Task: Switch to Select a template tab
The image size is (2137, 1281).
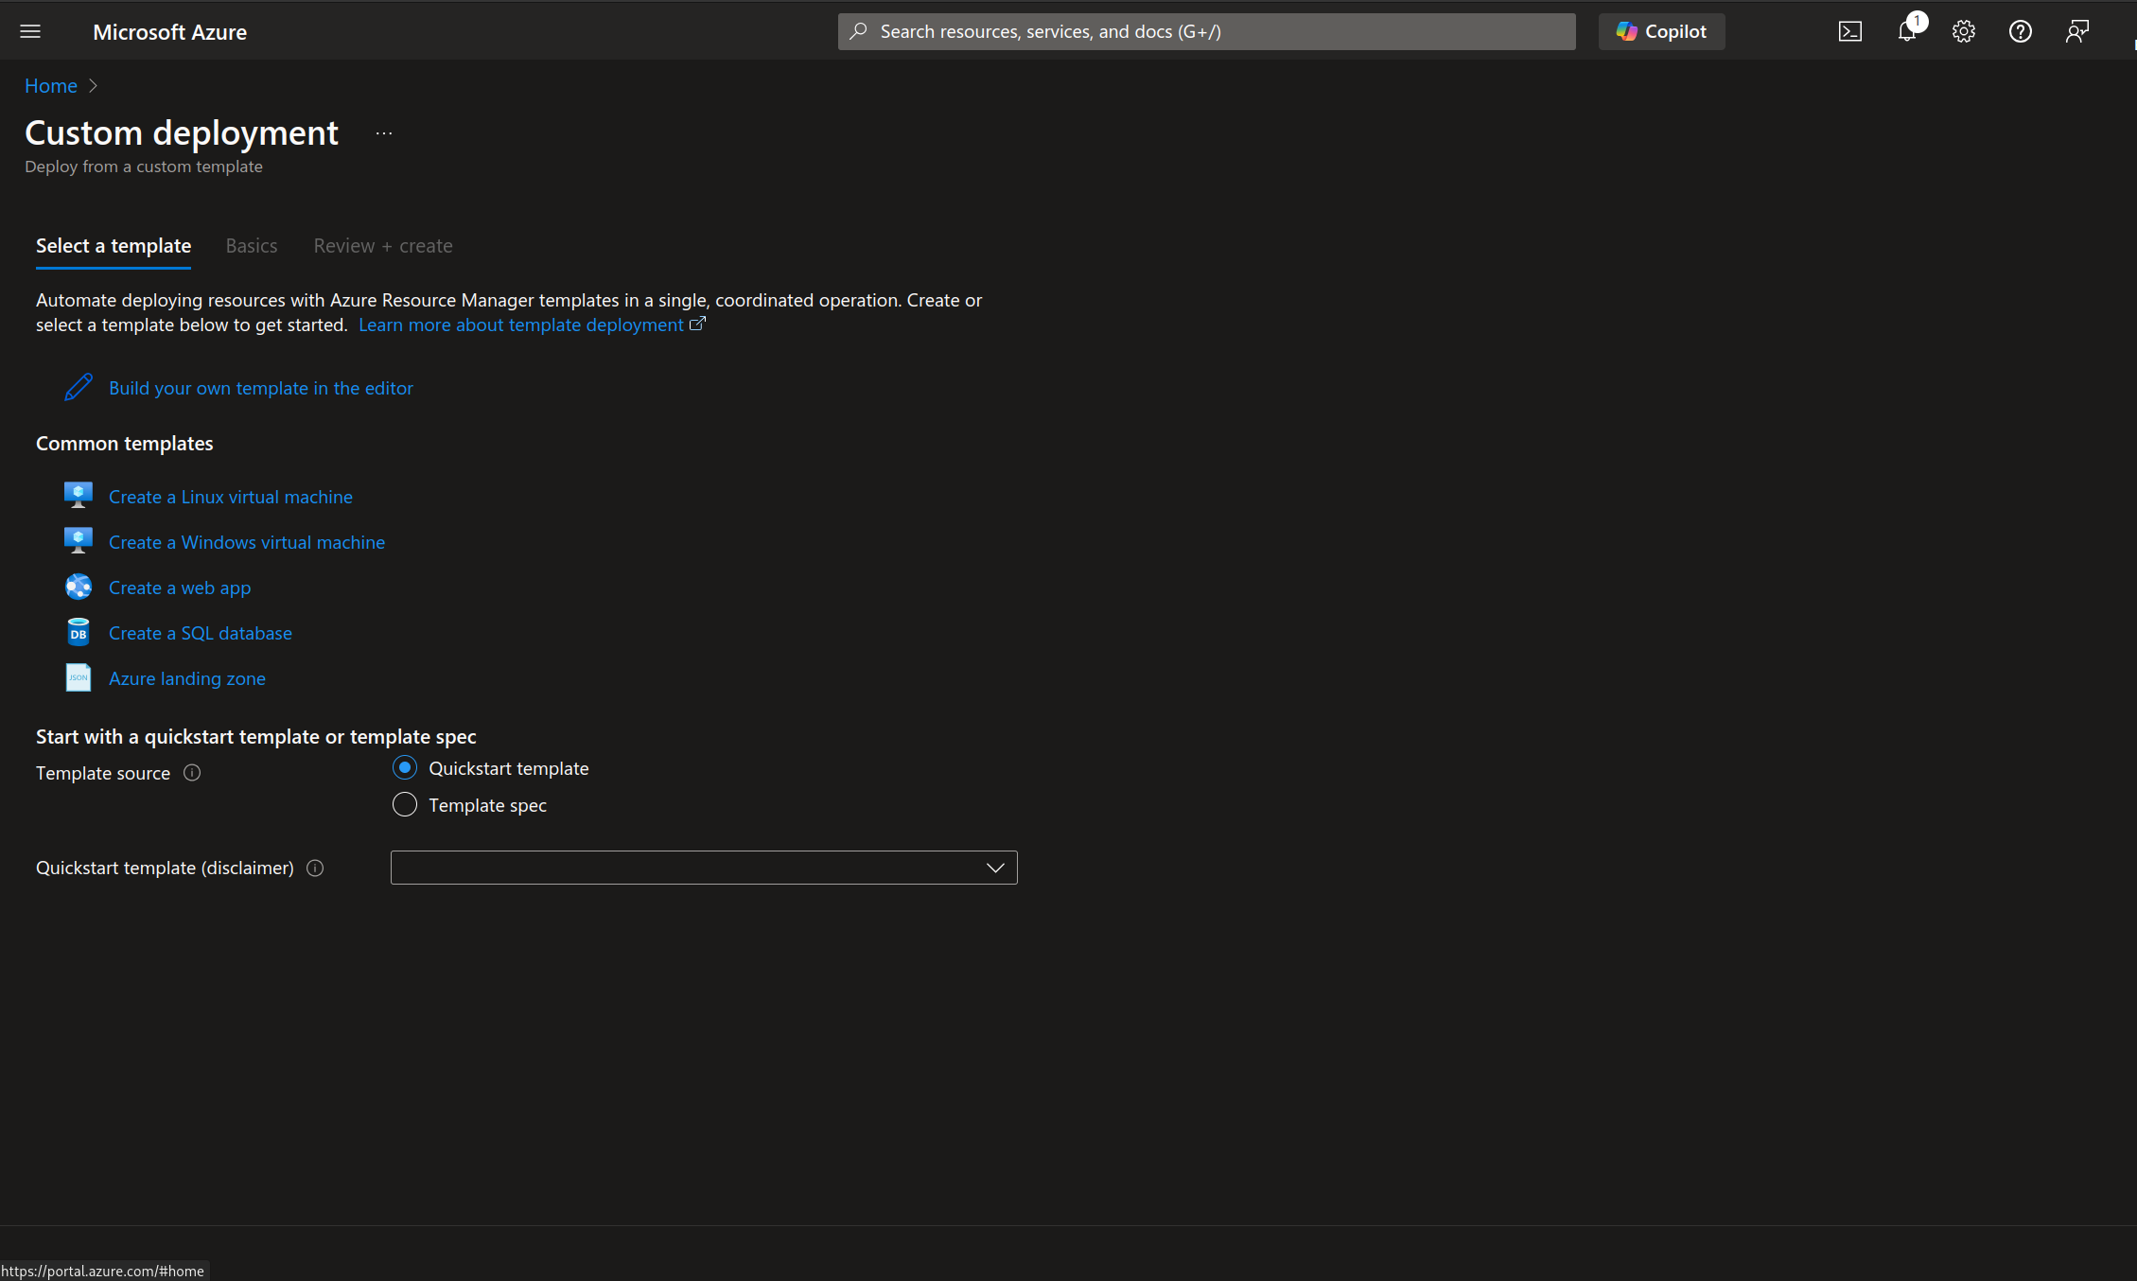Action: [x=114, y=246]
